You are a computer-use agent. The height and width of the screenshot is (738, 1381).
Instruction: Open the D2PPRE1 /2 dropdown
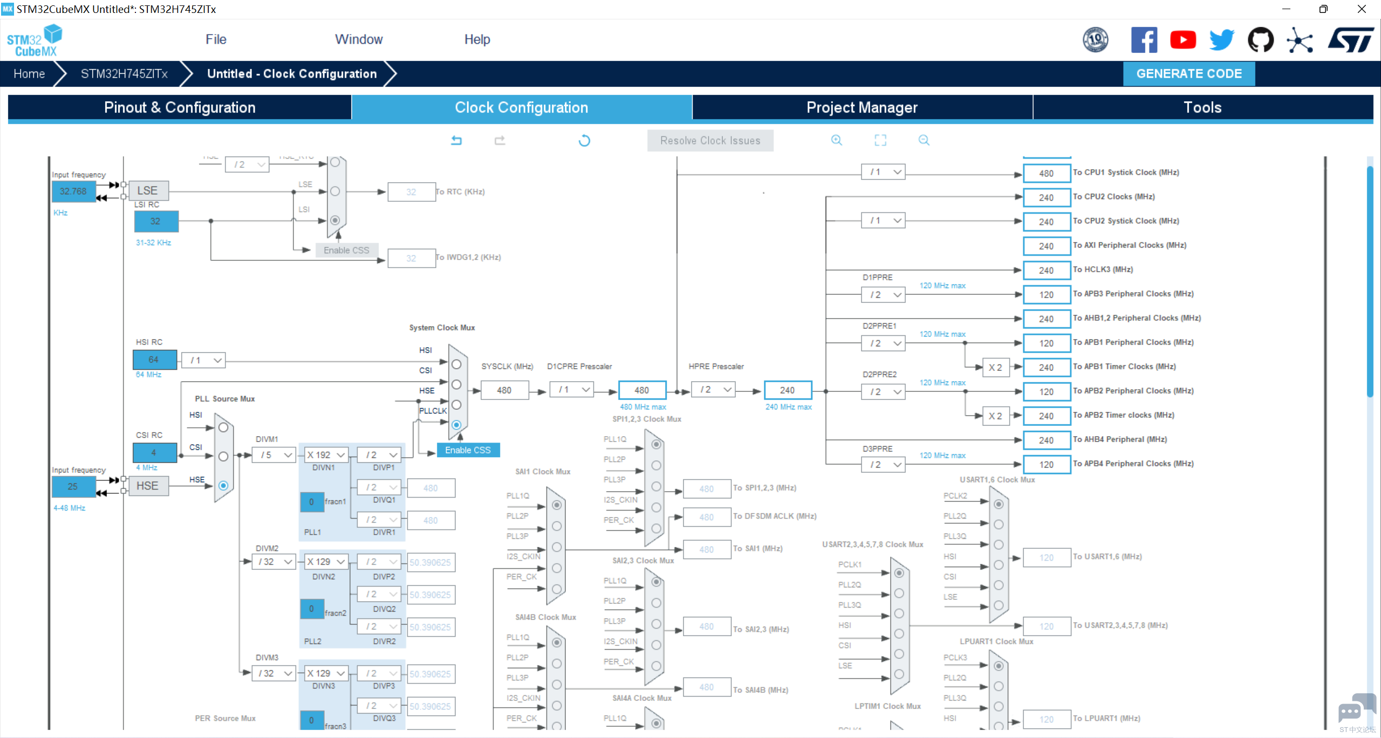coord(883,343)
